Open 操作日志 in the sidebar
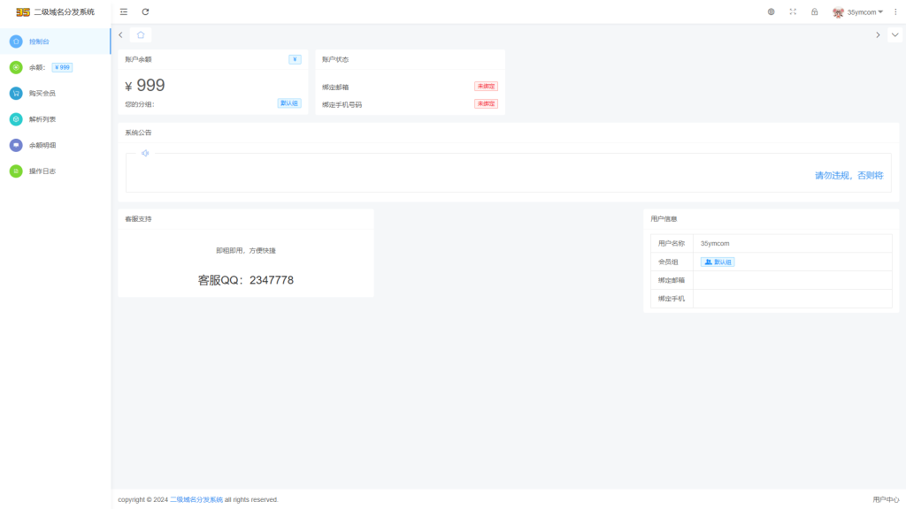The width and height of the screenshot is (906, 509). pyautogui.click(x=42, y=171)
